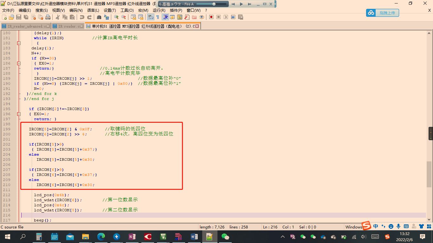The width and height of the screenshot is (433, 243).
Task: Create a new file with toolbar icon
Action: [x=4, y=17]
